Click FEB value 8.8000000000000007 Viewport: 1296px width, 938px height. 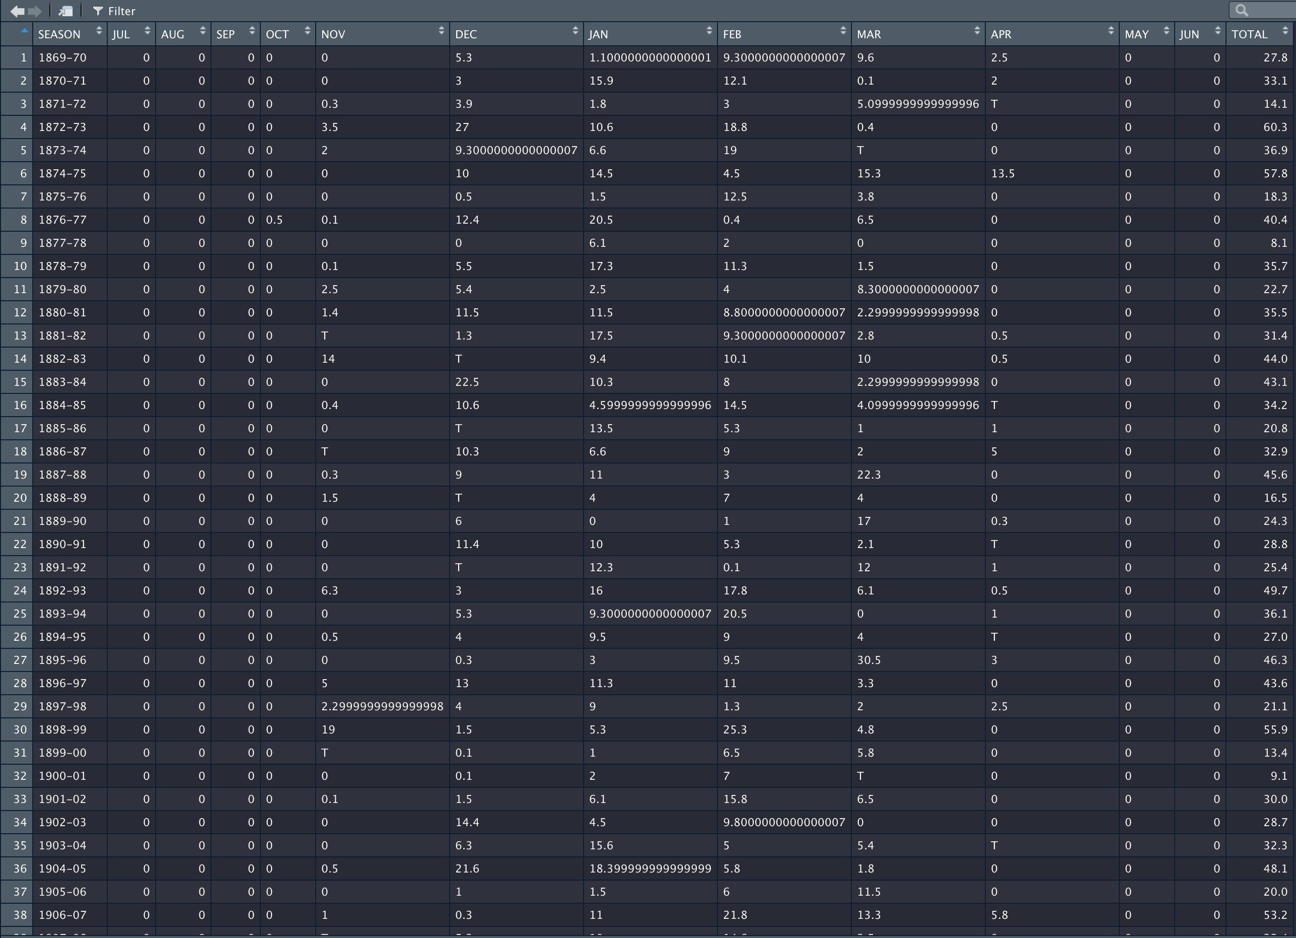point(784,313)
